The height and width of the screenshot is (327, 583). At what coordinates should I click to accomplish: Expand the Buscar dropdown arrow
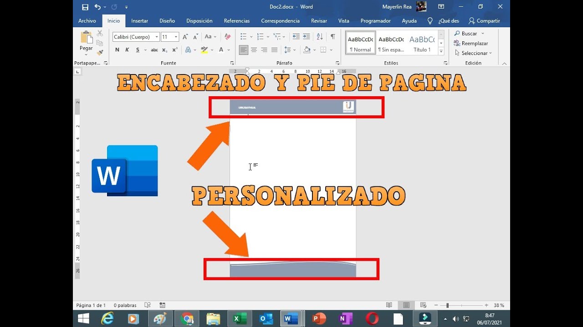coord(483,34)
